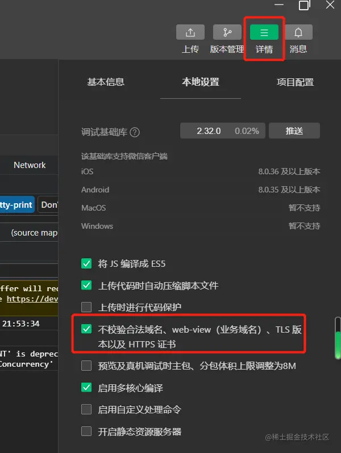The height and width of the screenshot is (453, 341).
Task: Switch to the 基本信息 tab
Action: 106,82
